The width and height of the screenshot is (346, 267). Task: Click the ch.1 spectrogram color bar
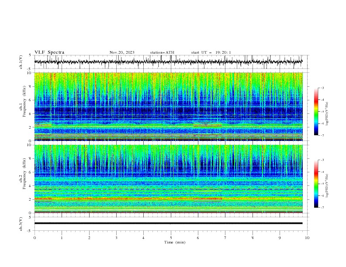click(x=316, y=112)
